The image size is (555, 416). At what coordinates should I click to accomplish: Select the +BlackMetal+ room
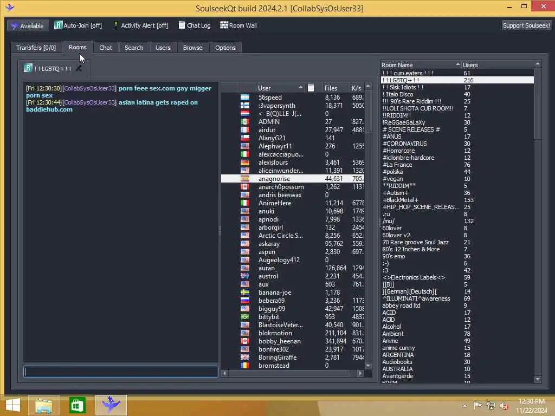pyautogui.click(x=457, y=200)
